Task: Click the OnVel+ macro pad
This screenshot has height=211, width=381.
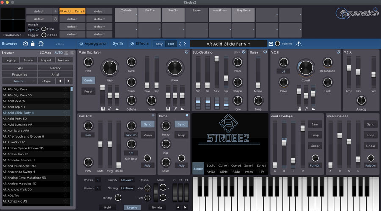Action: pos(126,15)
